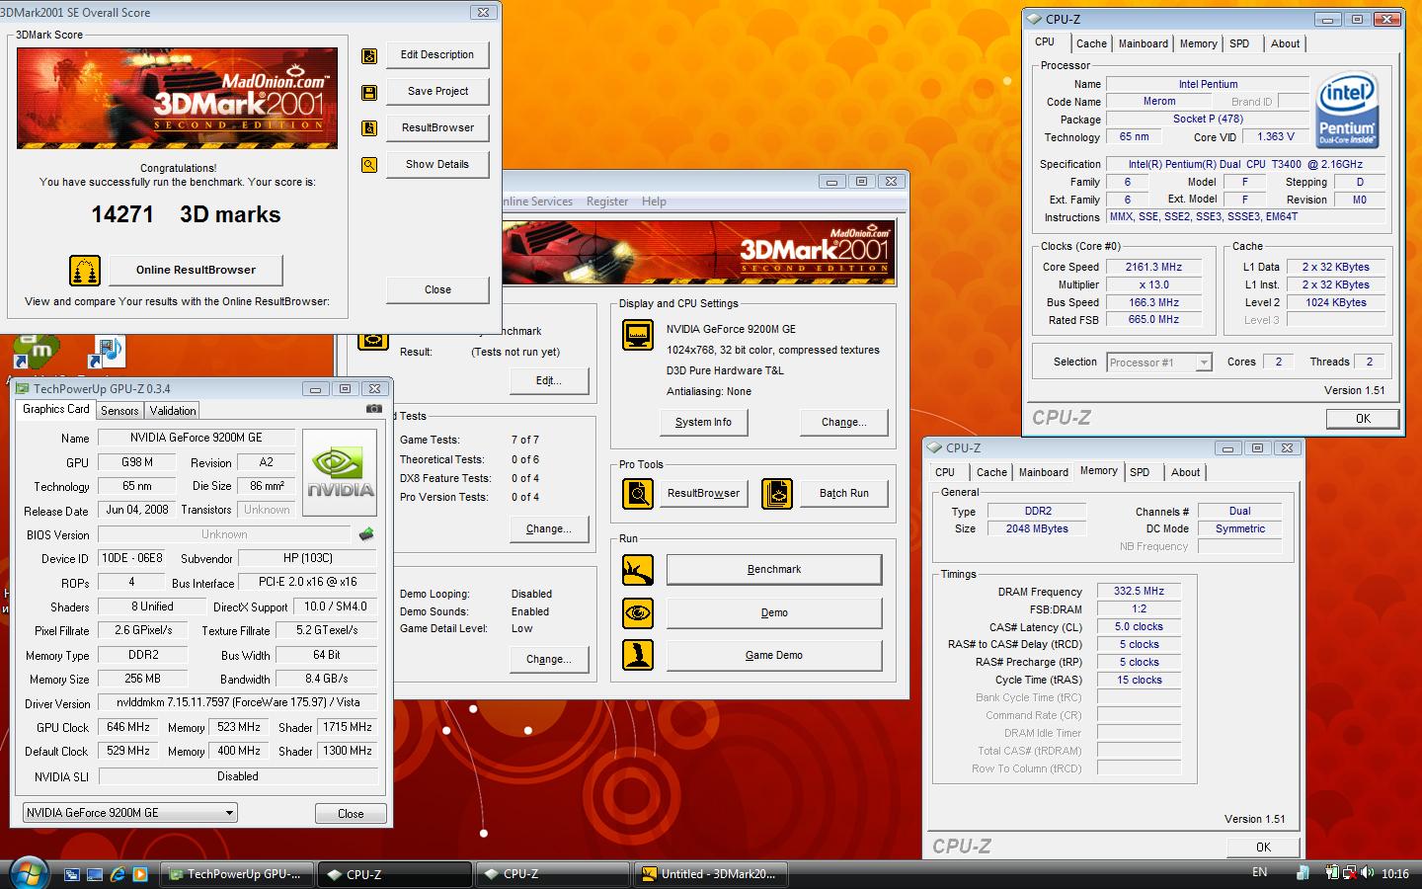The image size is (1422, 889).
Task: Click the Intel Pentium logo in CPU-Z
Action: [1347, 109]
